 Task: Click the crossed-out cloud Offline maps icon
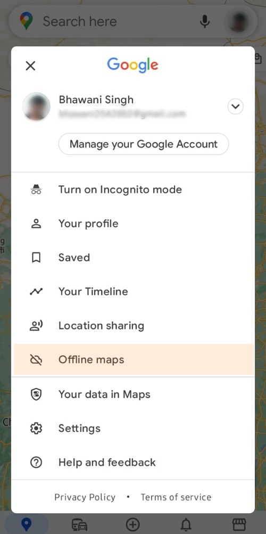pyautogui.click(x=36, y=359)
